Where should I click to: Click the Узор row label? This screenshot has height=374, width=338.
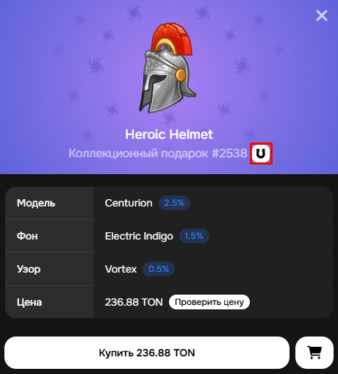29,269
